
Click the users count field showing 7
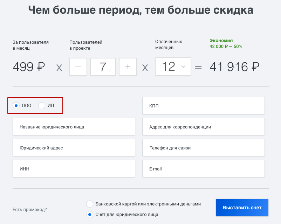pos(103,67)
